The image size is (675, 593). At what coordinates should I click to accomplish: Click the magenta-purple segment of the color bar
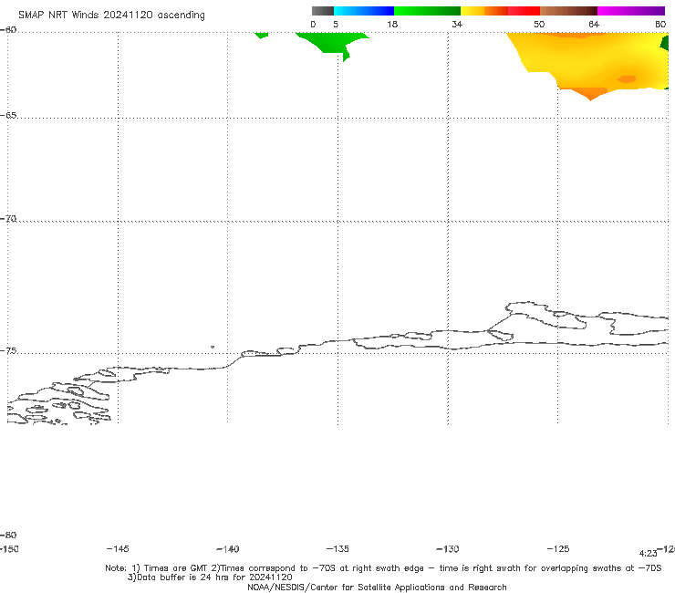click(631, 11)
